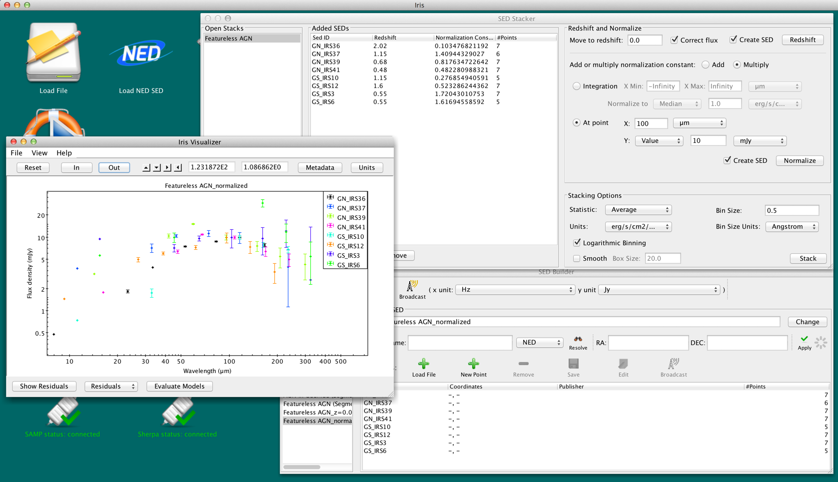Open the X unit µm dropdown at point
The image size is (838, 482).
[699, 123]
